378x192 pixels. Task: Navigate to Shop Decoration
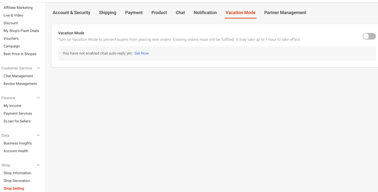click(17, 181)
